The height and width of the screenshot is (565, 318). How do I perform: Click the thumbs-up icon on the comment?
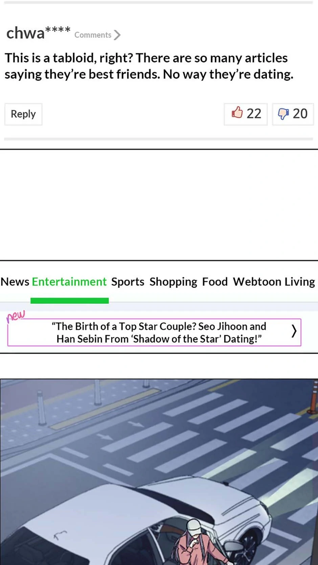(x=237, y=113)
